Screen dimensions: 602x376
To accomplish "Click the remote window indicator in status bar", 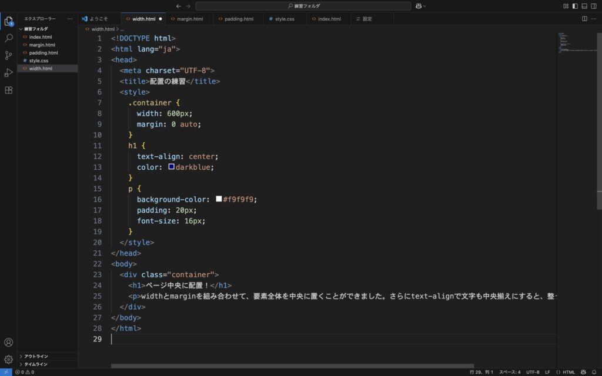I will tap(6, 372).
